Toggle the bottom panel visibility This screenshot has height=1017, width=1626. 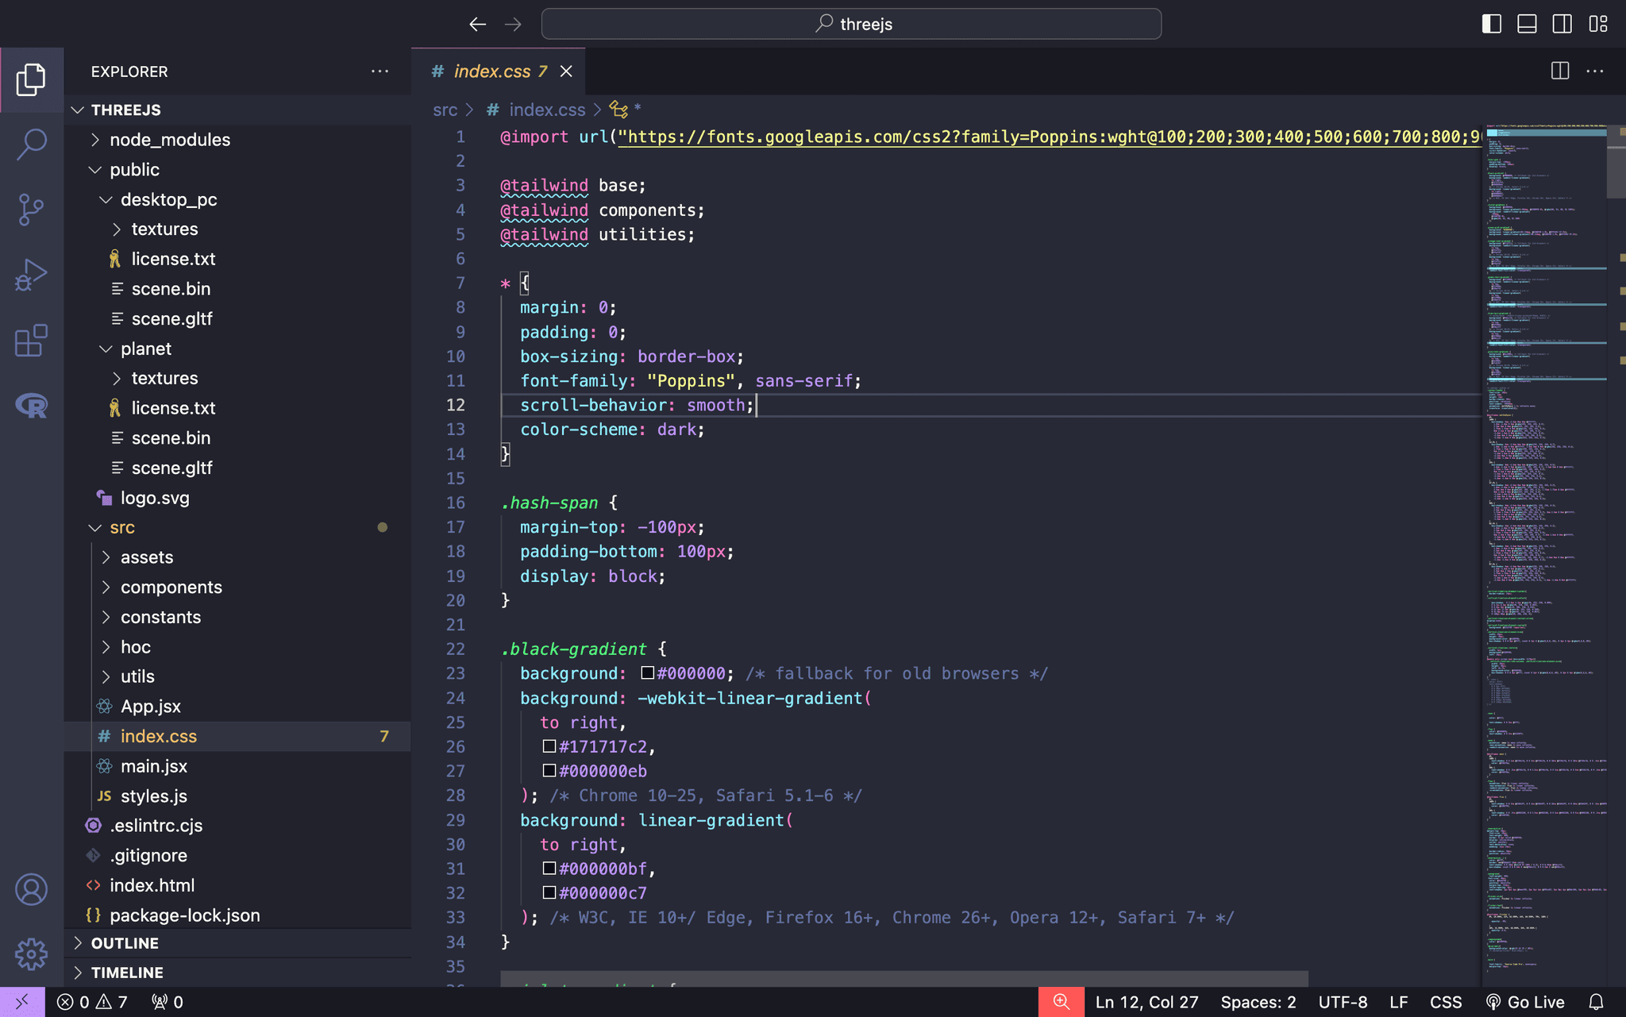pyautogui.click(x=1527, y=24)
